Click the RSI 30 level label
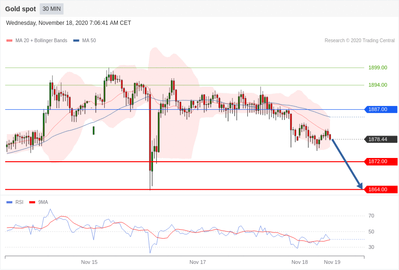Image resolution: width=399 pixels, height=270 pixels. (371, 247)
